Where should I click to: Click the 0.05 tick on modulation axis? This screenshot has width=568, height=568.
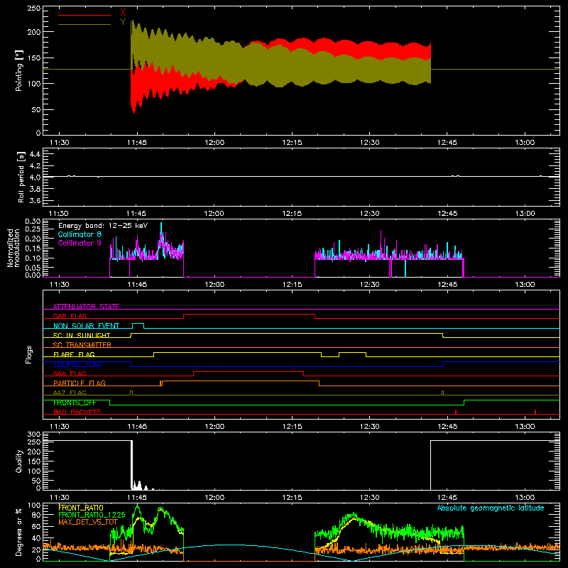point(33,268)
